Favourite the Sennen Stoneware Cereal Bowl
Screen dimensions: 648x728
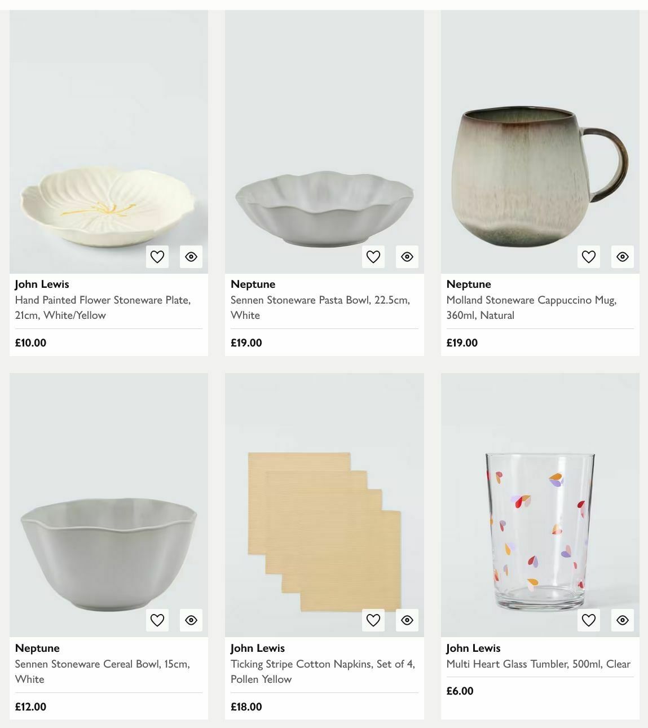157,620
